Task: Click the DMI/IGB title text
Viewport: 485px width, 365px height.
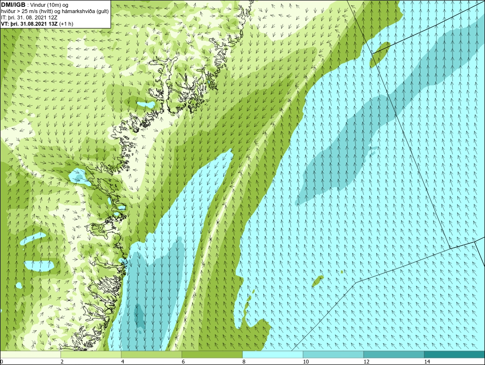Action: click(x=13, y=5)
